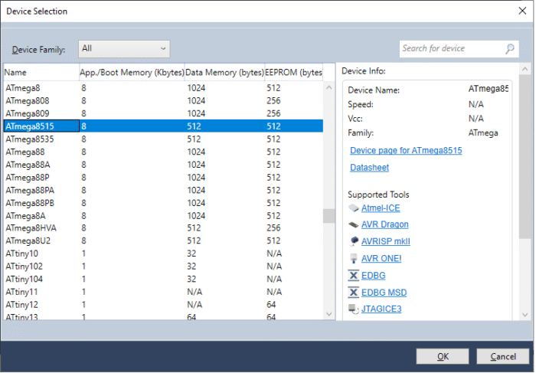Click the AVR Dragon tool icon

(353, 225)
